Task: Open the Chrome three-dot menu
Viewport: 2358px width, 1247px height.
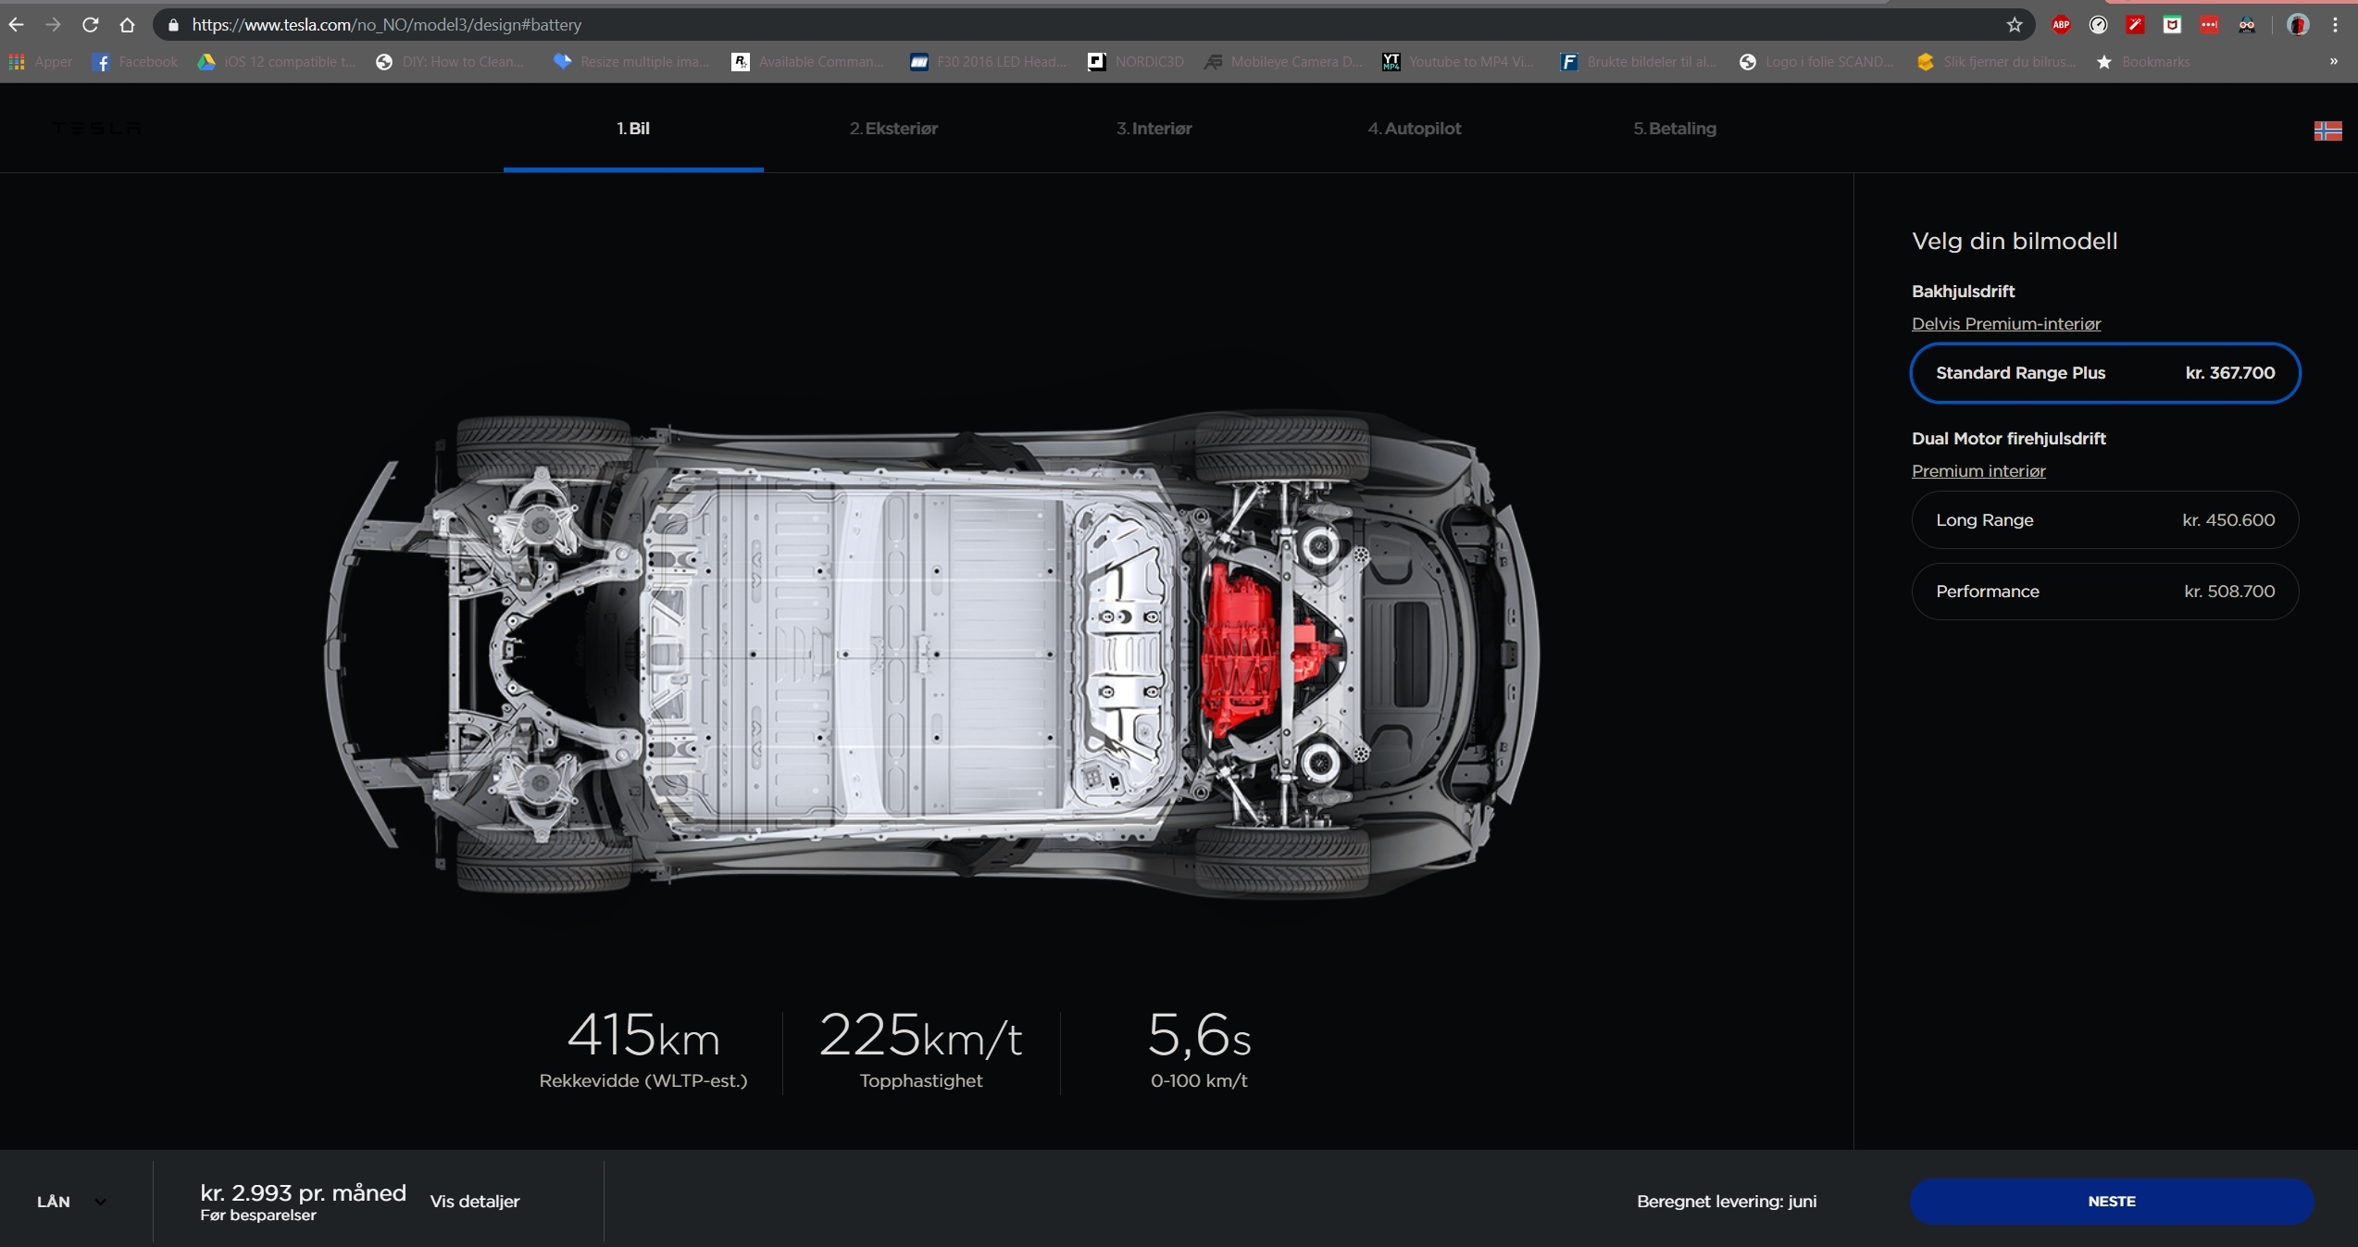Action: click(2335, 25)
